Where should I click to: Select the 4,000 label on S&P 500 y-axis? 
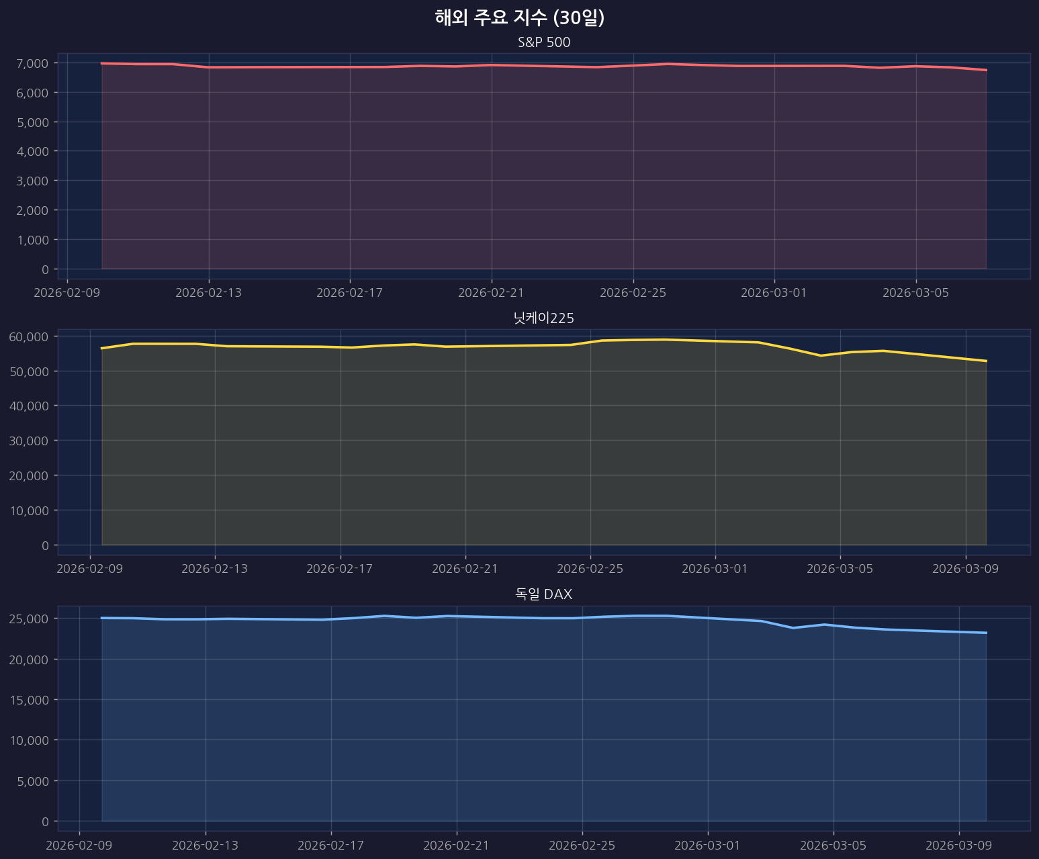[32, 152]
